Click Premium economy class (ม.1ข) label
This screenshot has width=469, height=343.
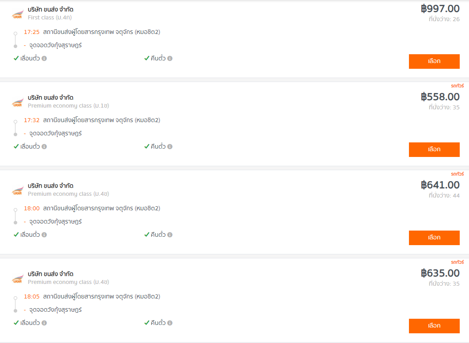point(68,106)
